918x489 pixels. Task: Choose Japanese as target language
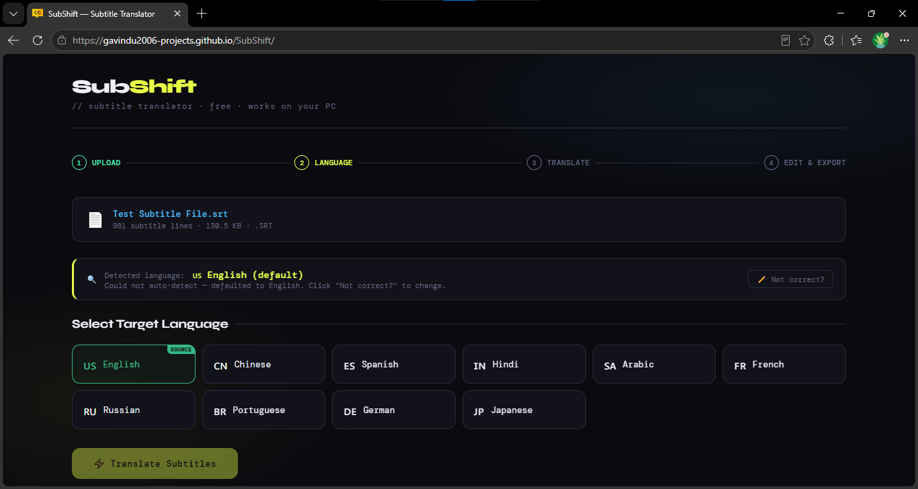pyautogui.click(x=524, y=410)
